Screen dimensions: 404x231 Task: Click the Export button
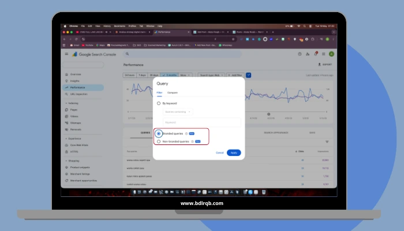325,65
